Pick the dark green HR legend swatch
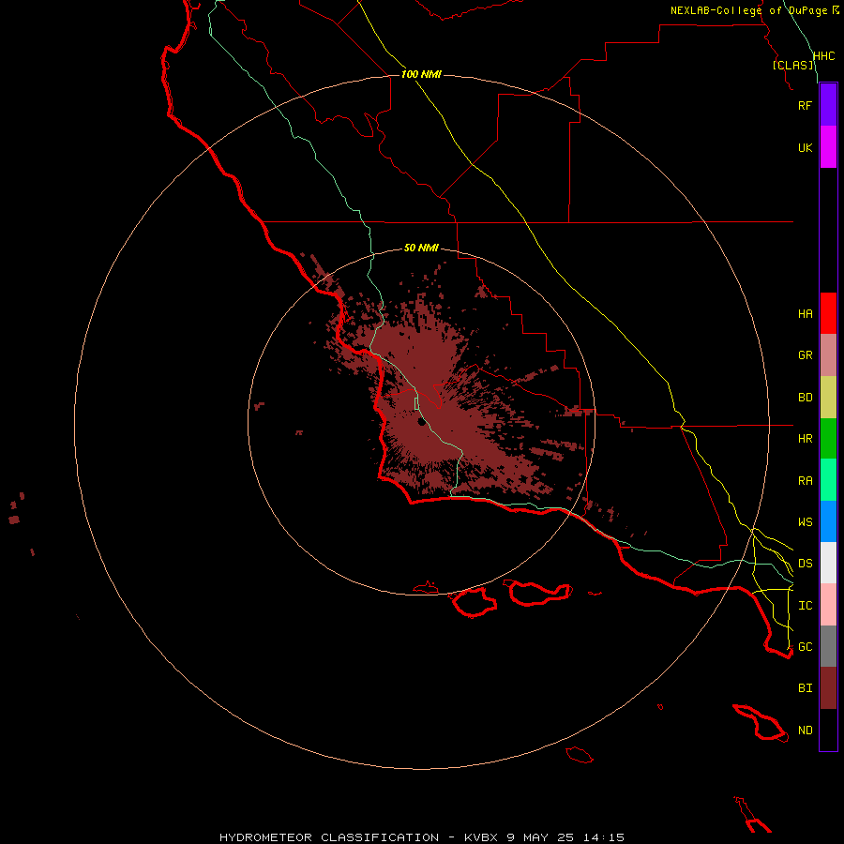The height and width of the screenshot is (844, 844). (828, 439)
